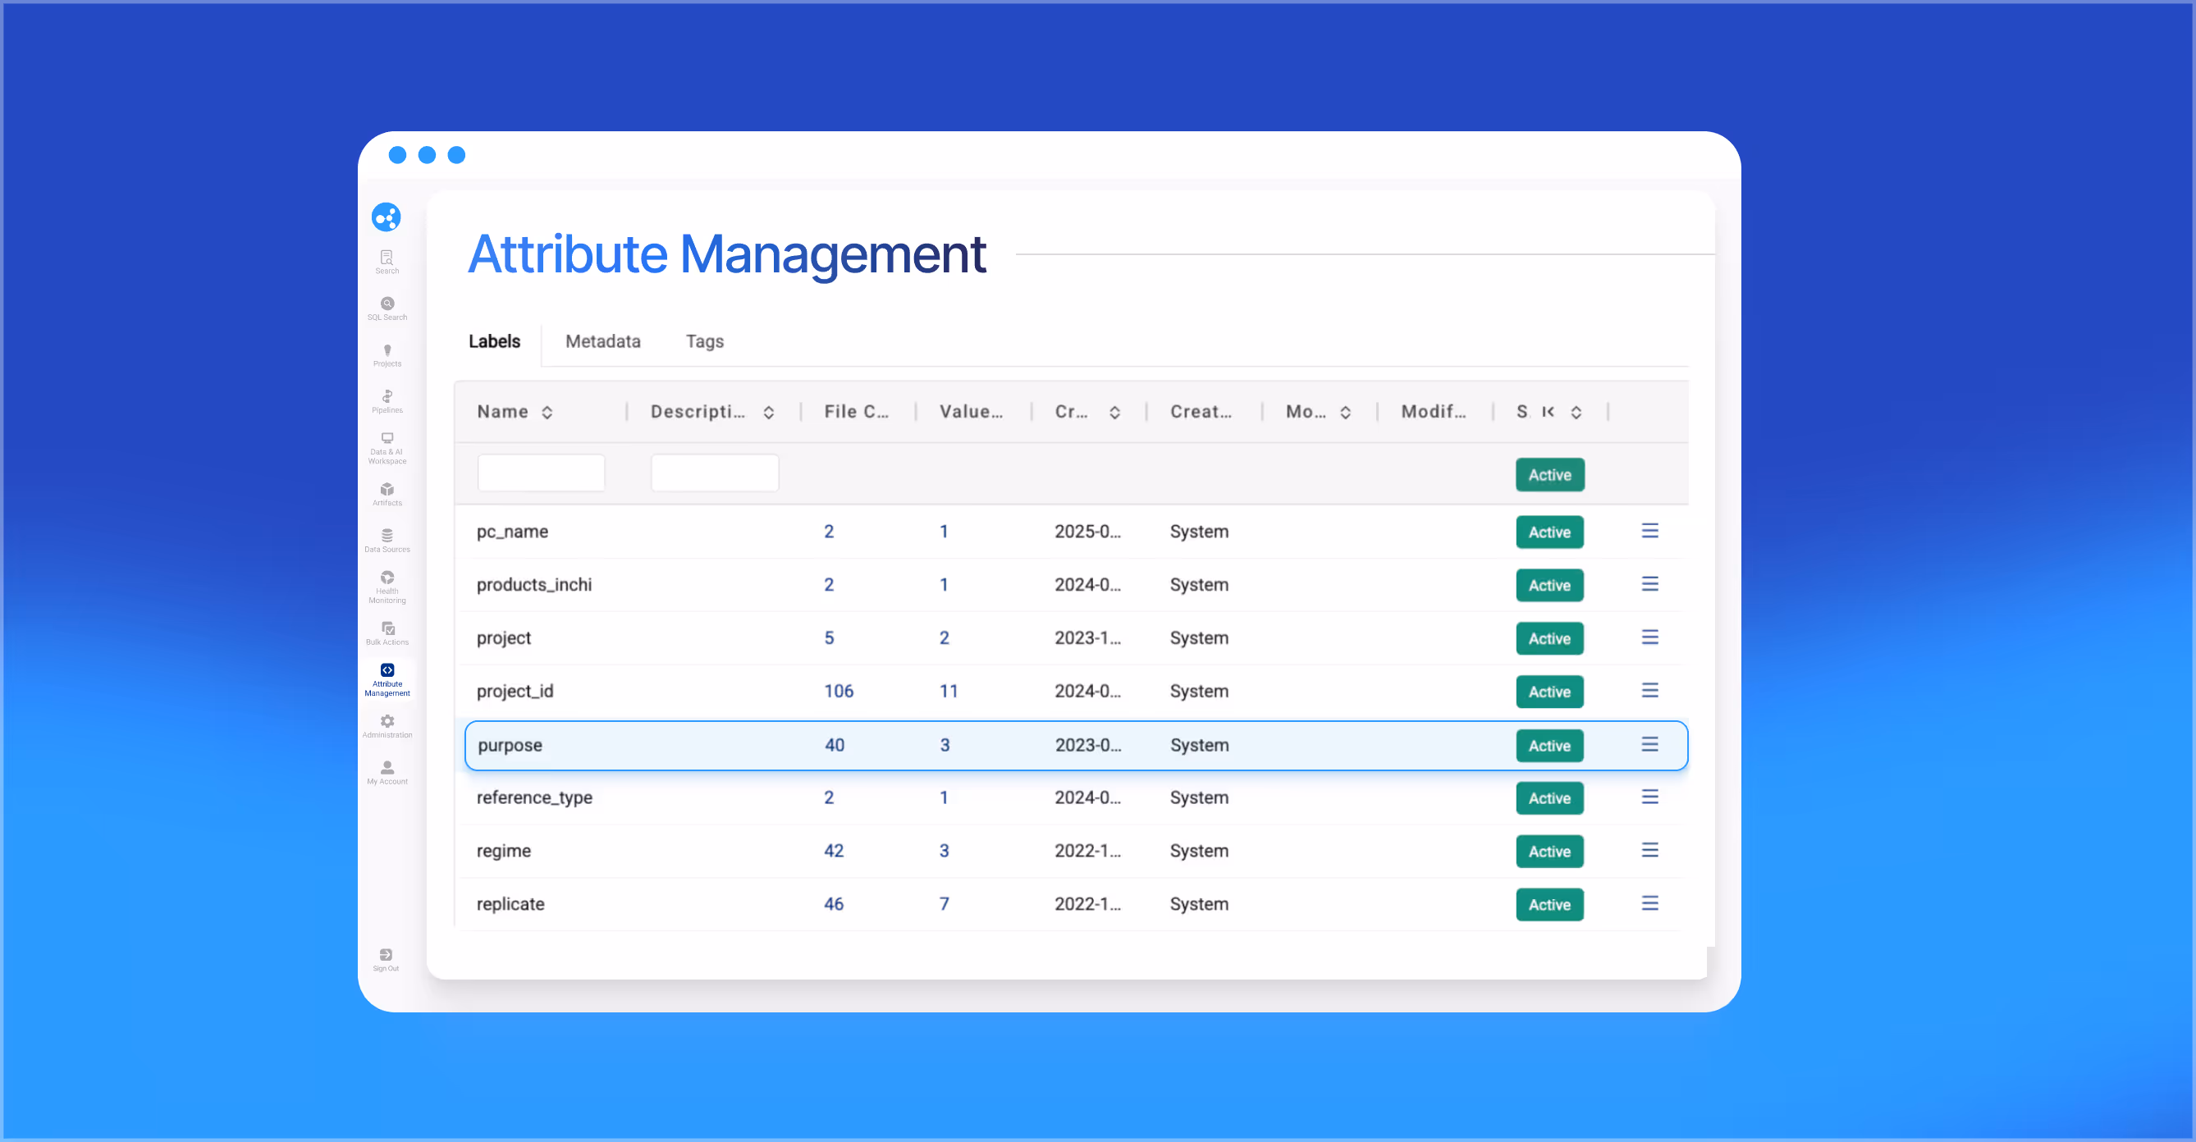This screenshot has height=1142, width=2196.
Task: Open the row menu for pc_name
Action: coord(1649,531)
